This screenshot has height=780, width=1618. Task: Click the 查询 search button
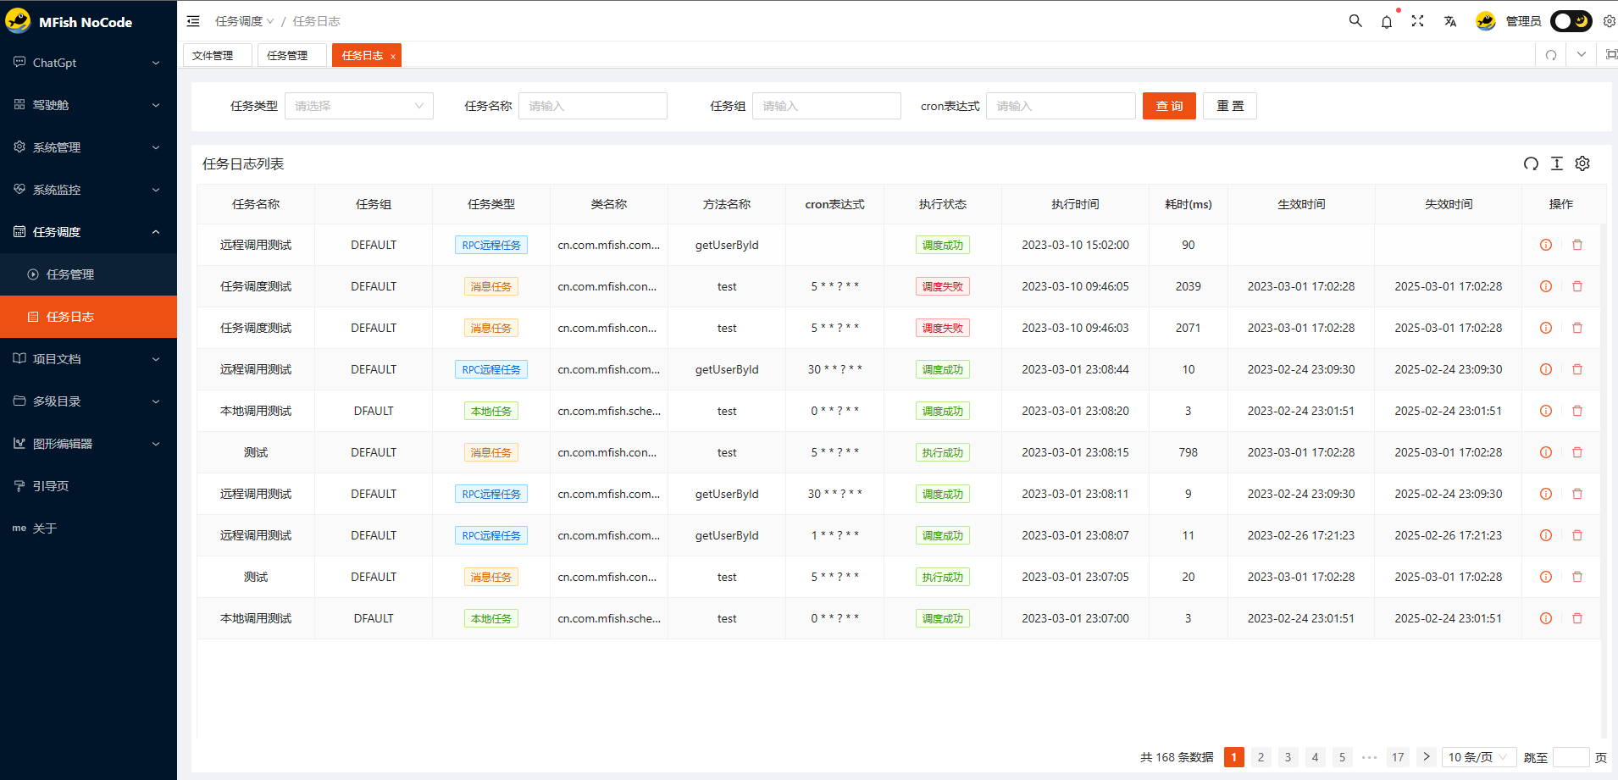coord(1169,106)
